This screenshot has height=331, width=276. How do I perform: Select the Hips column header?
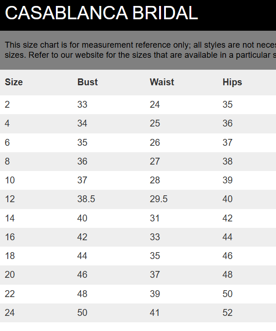coord(232,82)
